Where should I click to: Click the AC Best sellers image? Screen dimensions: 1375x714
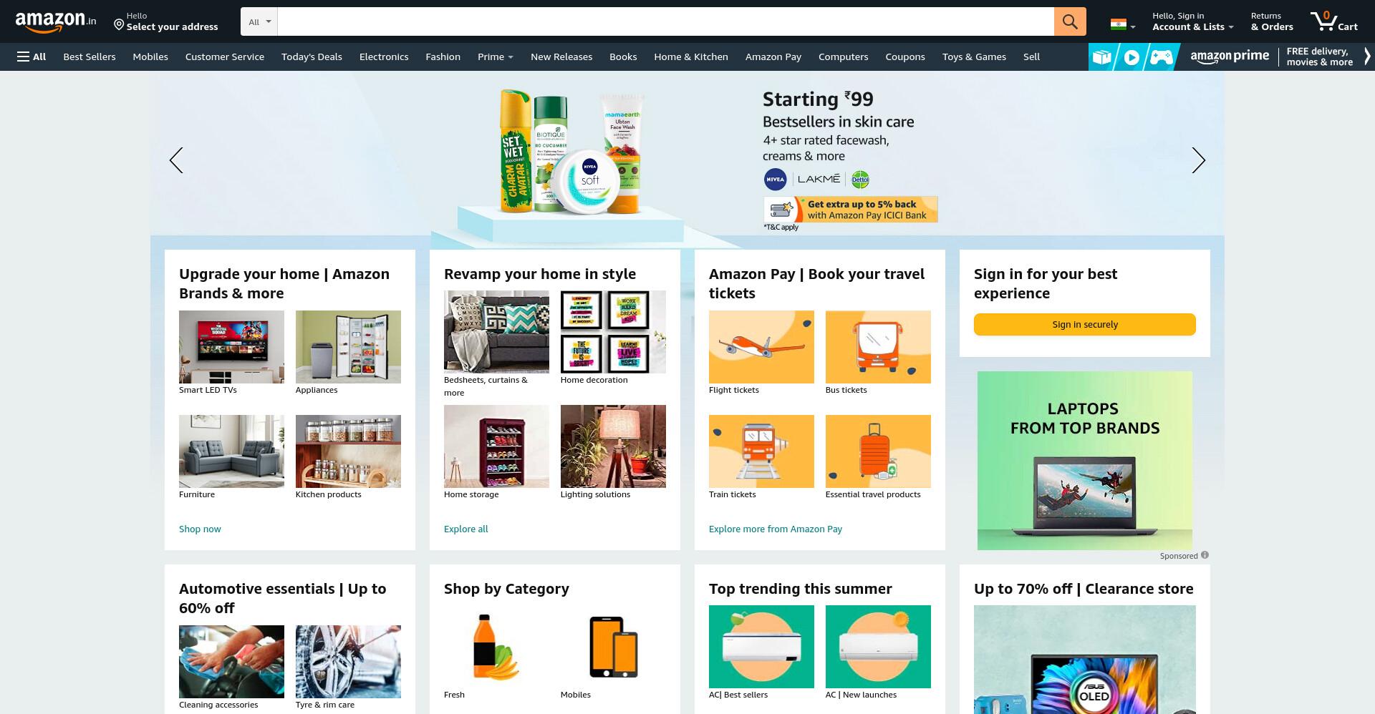pyautogui.click(x=761, y=647)
